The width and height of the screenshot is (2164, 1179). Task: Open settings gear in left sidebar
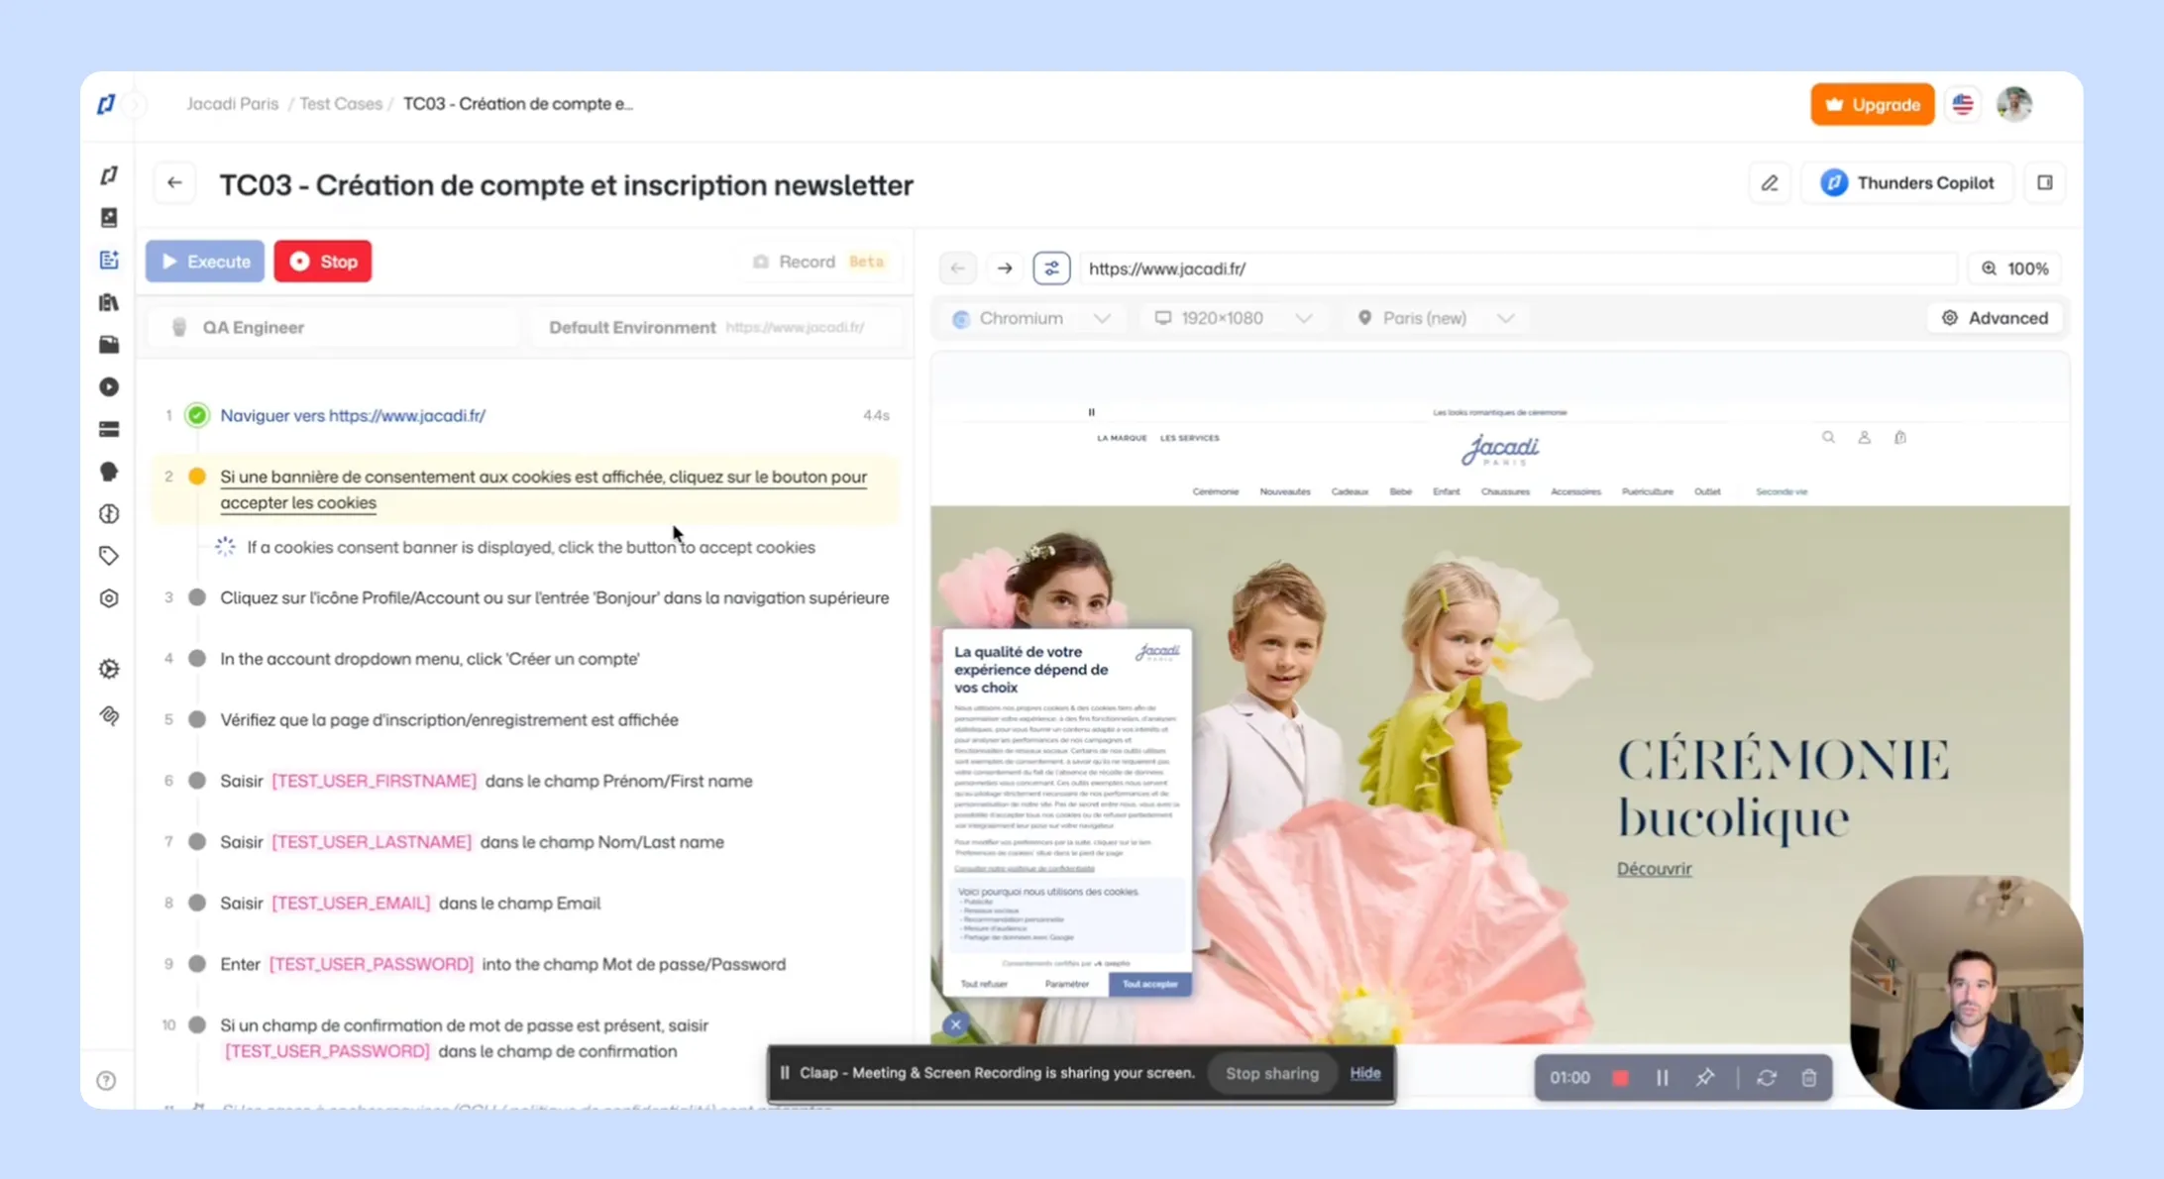109,669
